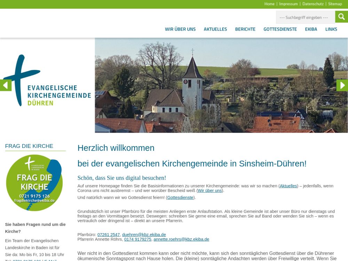Expand the Gottesdienste navigation menu
This screenshot has height=261, width=348.
point(280,29)
